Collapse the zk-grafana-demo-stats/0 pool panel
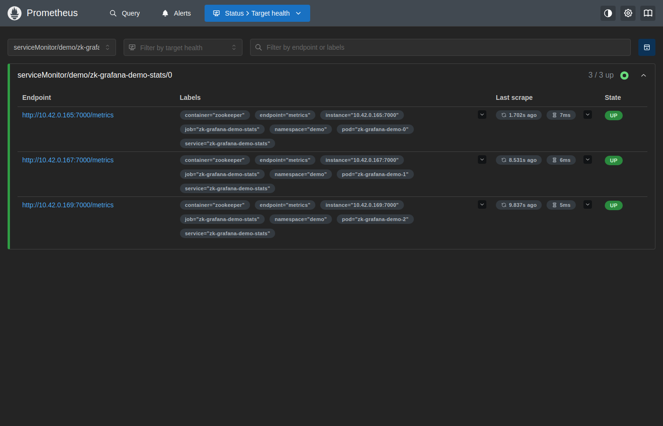The width and height of the screenshot is (663, 426). tap(644, 75)
